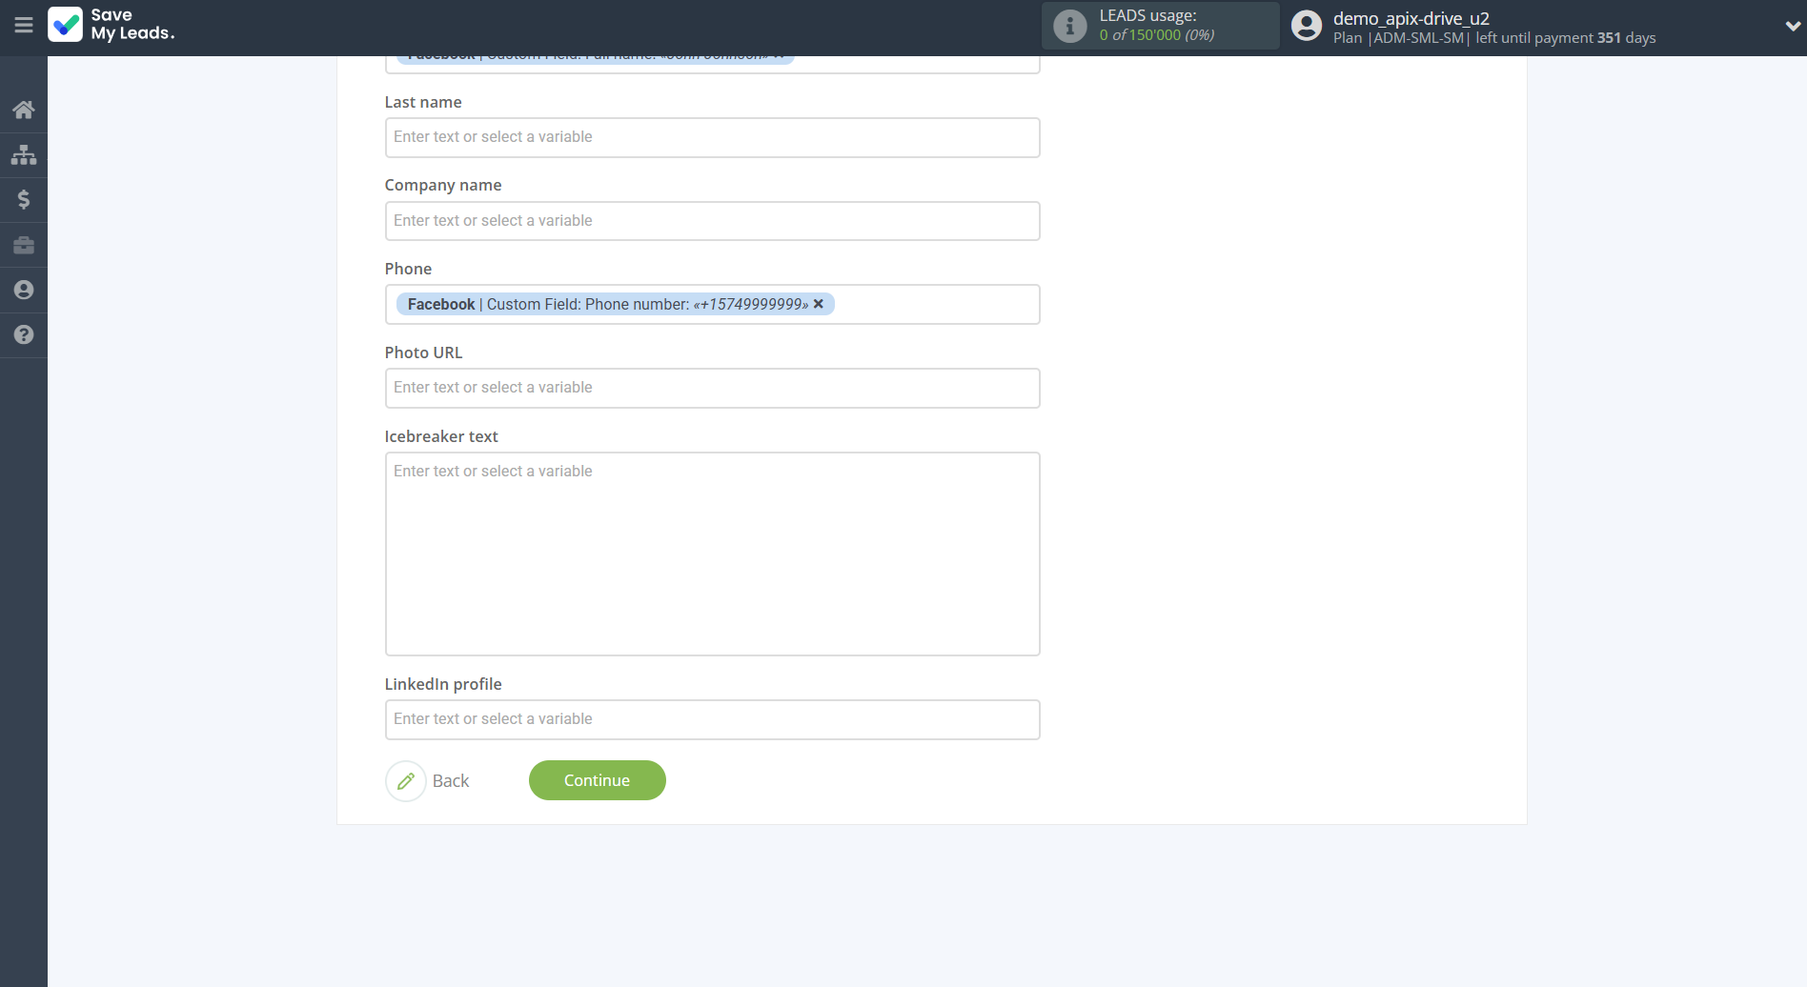
Task: Open the help question mark icon
Action: tap(24, 334)
